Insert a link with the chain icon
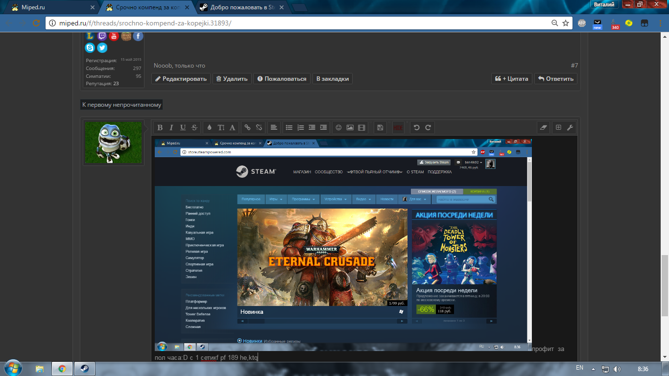Screen dimensions: 669x376 coord(247,127)
